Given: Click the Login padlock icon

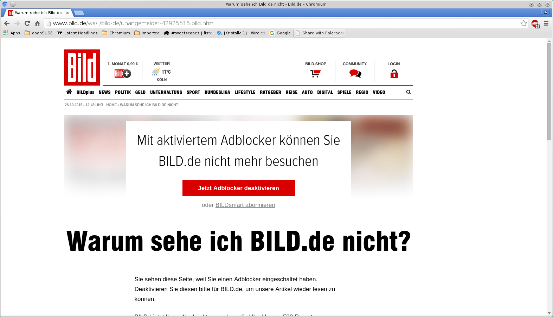Looking at the screenshot, I should [x=394, y=73].
